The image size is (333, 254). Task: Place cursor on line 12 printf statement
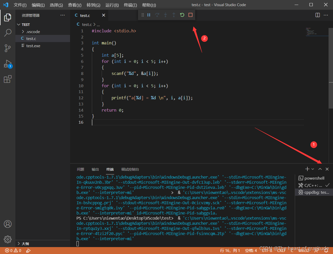tap(152, 98)
